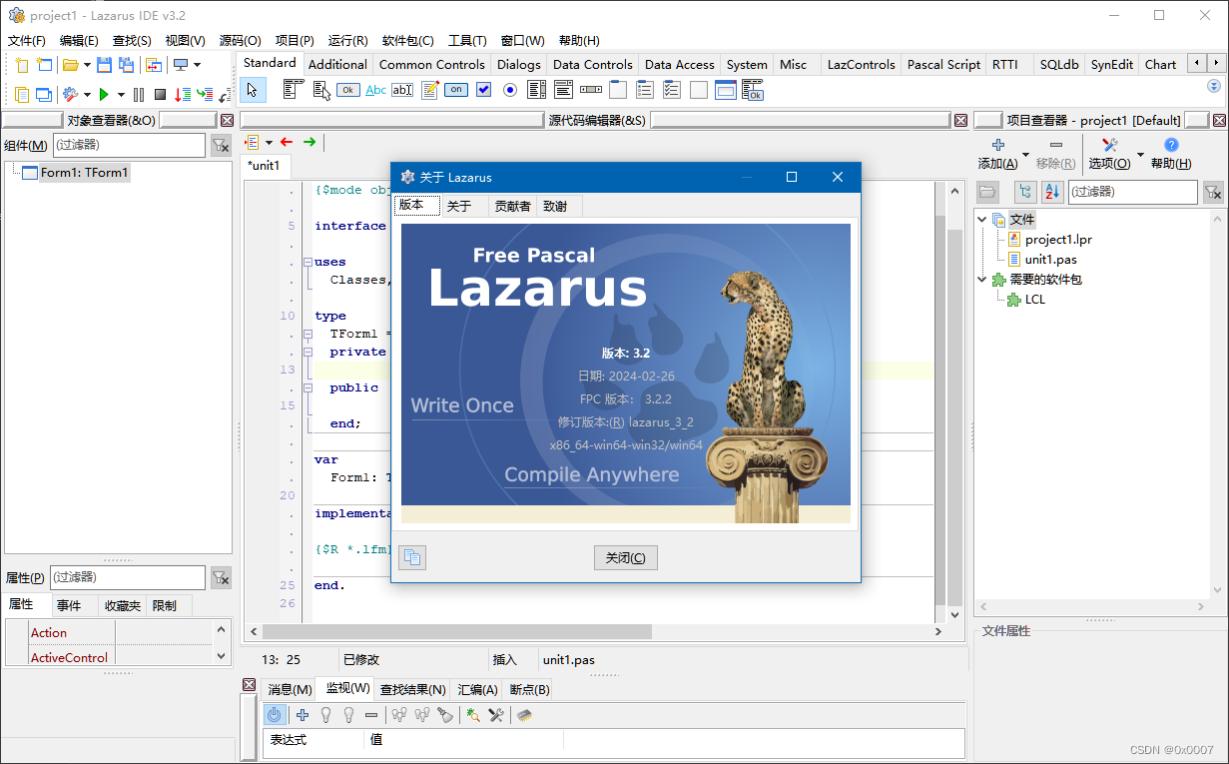Viewport: 1229px width, 764px height.
Task: Run the project with green arrow
Action: tap(104, 95)
